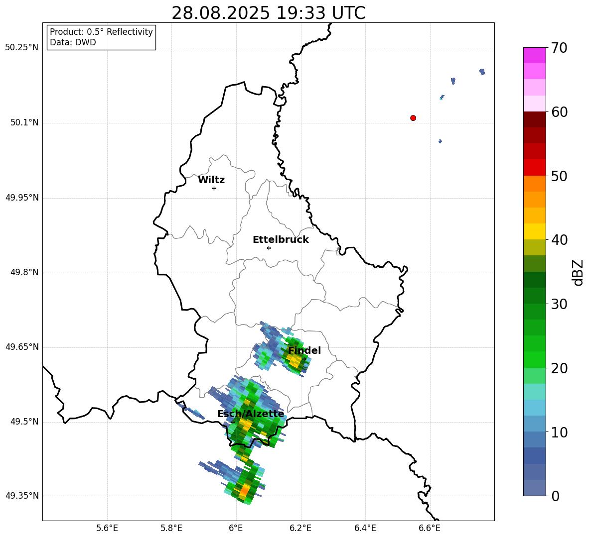The height and width of the screenshot is (538, 590).
Task: Click the 49.35°N latitude label
Action: coord(21,496)
